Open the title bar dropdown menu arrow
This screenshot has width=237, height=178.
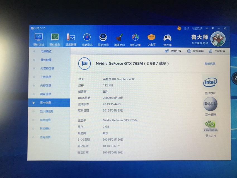point(213,28)
